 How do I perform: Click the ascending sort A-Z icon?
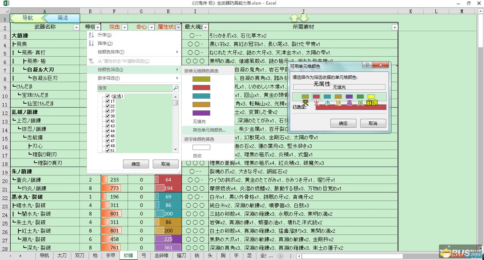click(x=91, y=35)
